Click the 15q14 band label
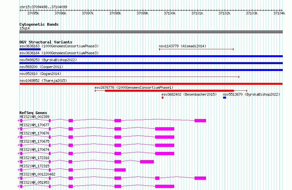The width and height of the screenshot is (292, 190). 25,28
